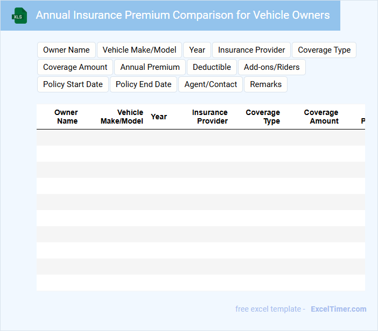Click the Coverage Amount column header
Image resolution: width=378 pixels, height=331 pixels.
[x=321, y=117]
